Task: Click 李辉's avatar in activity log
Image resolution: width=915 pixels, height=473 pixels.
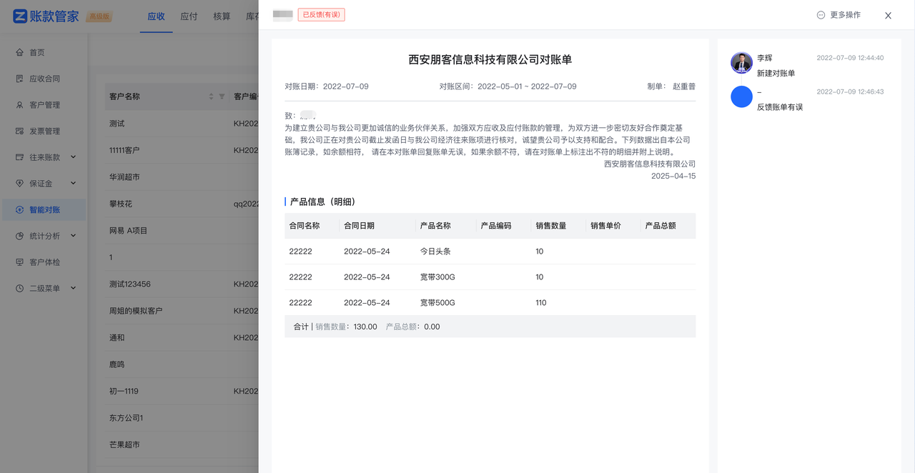Action: pyautogui.click(x=741, y=63)
